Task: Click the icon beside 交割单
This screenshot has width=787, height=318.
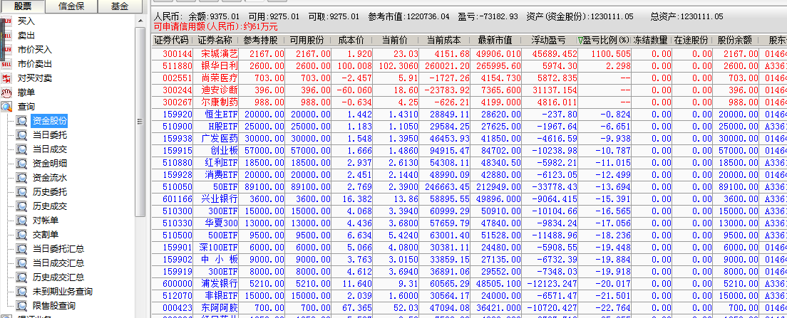Action: [21, 234]
